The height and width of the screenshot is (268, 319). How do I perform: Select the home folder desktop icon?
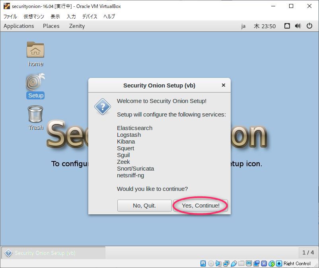tap(35, 54)
